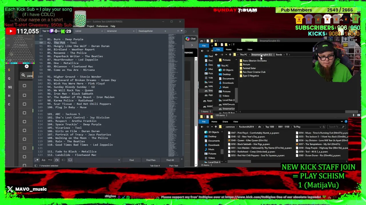Image resolution: width=366 pixels, height=205 pixels.
Task: Open the Two Door Cinema Club folder
Action: click(x=252, y=72)
